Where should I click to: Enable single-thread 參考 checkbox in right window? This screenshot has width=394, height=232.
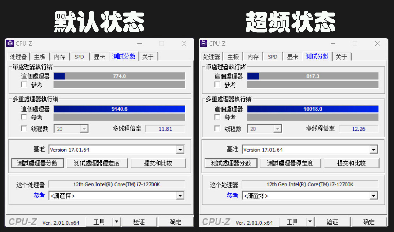click(217, 84)
